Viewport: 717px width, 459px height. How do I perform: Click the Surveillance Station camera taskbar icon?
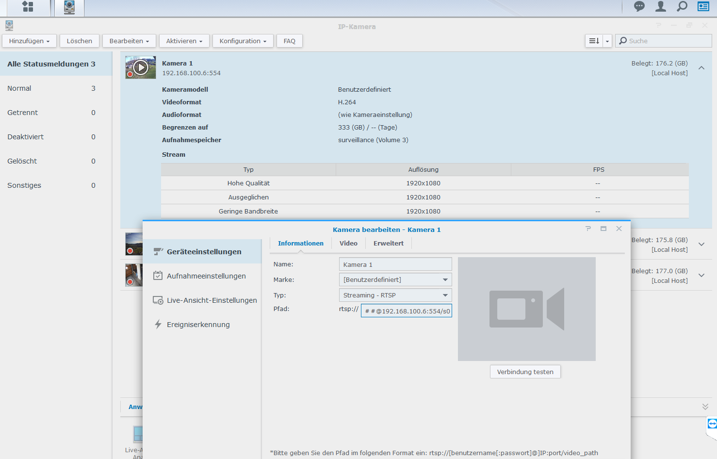click(69, 7)
